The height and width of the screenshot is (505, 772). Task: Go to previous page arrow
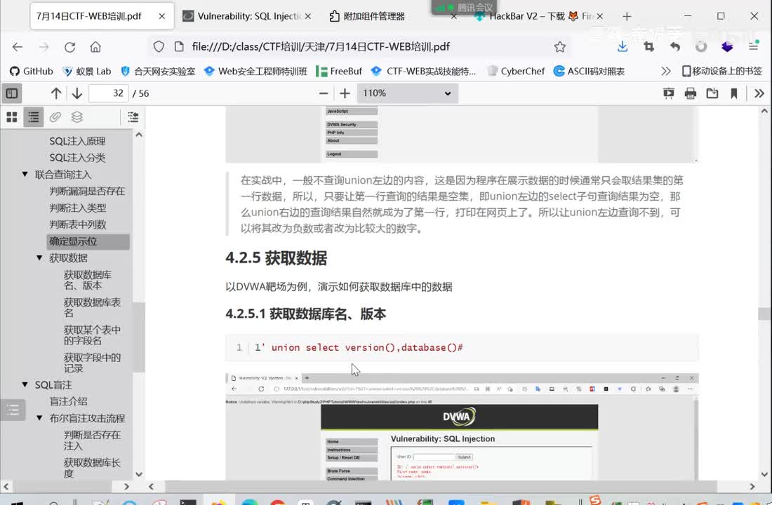click(56, 93)
